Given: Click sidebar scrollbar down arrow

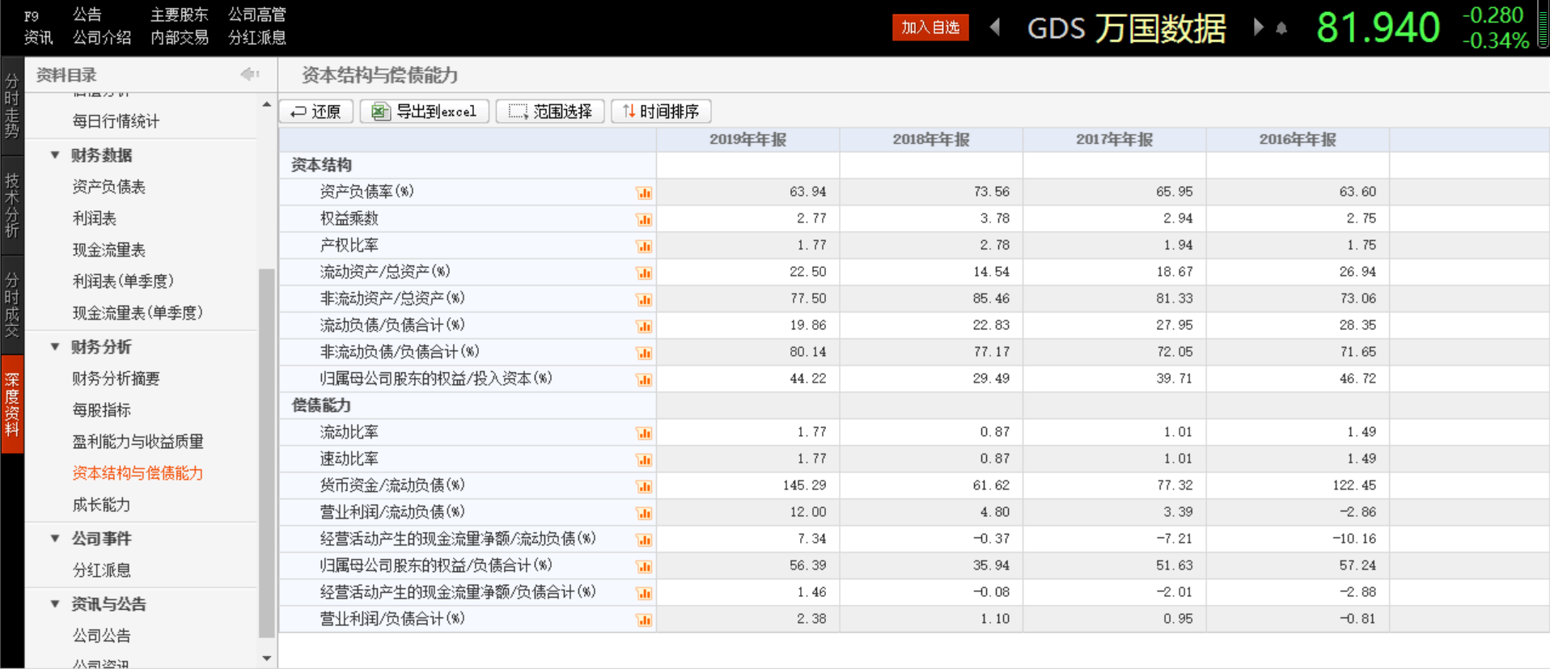Looking at the screenshot, I should (x=267, y=658).
